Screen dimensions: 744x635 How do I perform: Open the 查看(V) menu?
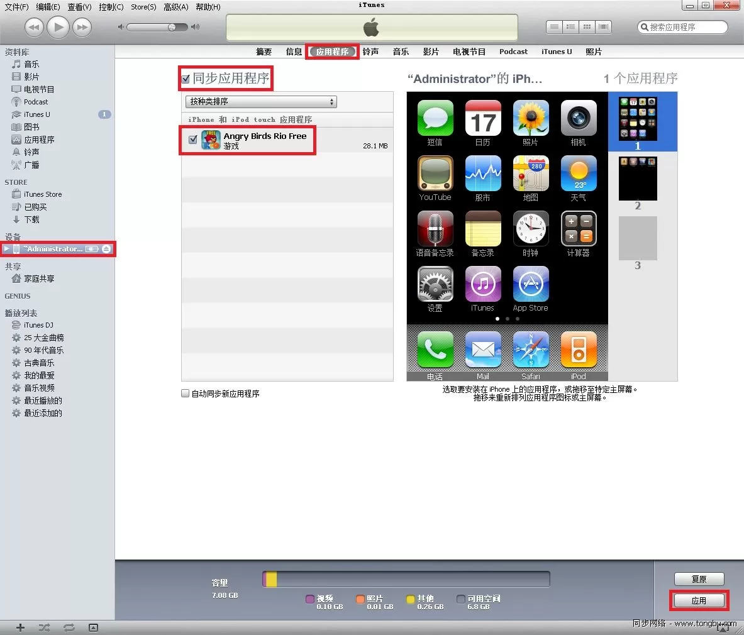[79, 7]
